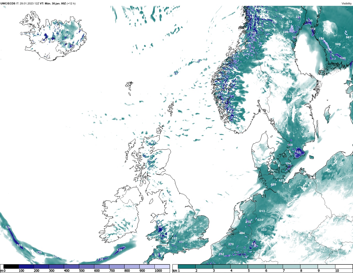Click the '108' value in southern Sweden
The image size is (353, 273).
290,145
